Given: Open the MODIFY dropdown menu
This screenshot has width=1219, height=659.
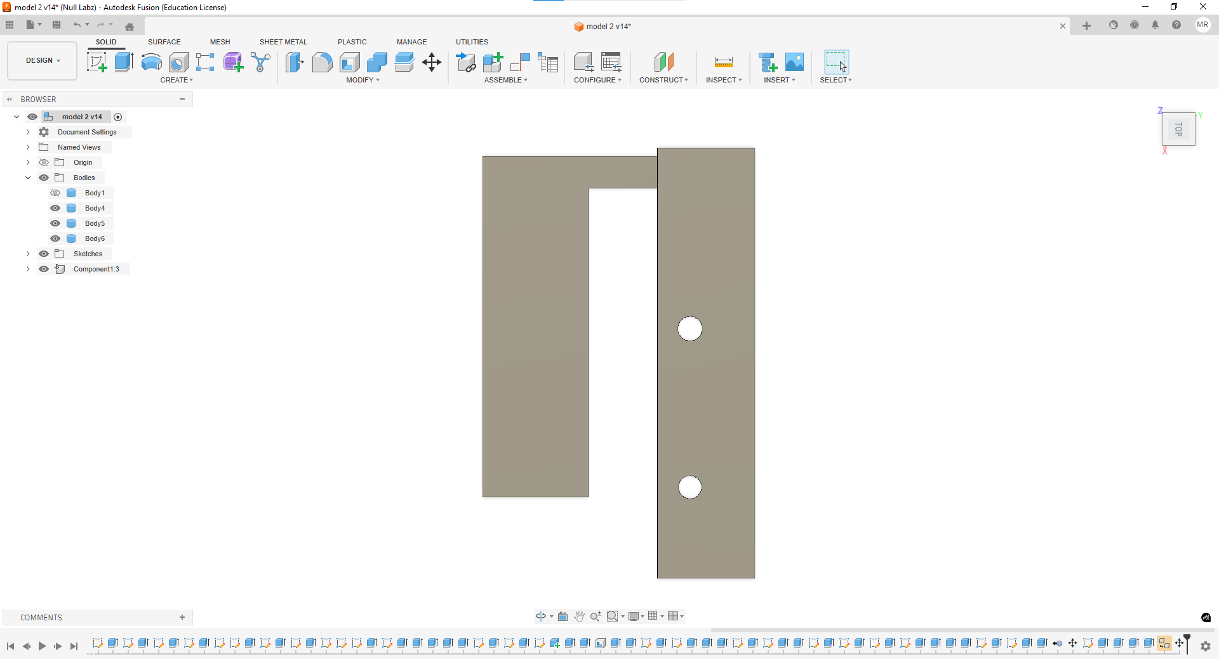Looking at the screenshot, I should pyautogui.click(x=363, y=80).
